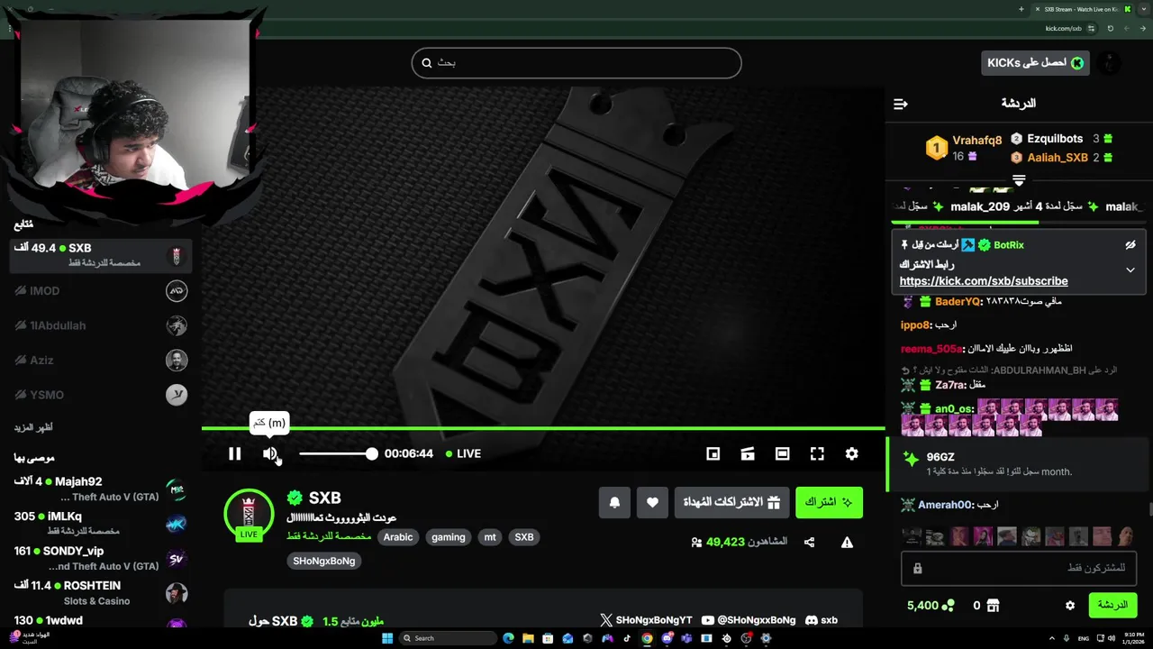Click the Windows taskbar Search box
The image size is (1153, 649).
pos(449,638)
